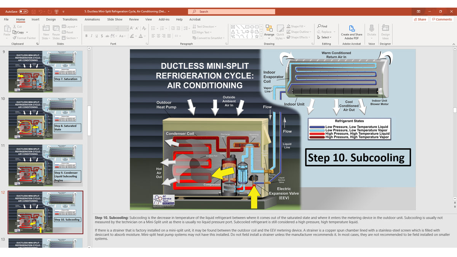Switch to the Animations tab
The image size is (457, 257).
pyautogui.click(x=92, y=19)
